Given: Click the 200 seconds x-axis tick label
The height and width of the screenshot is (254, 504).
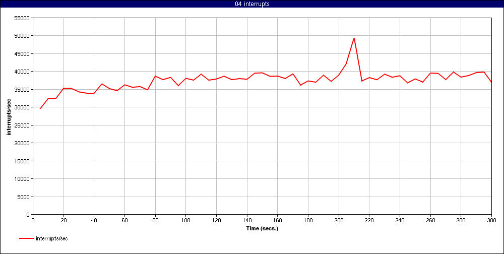Looking at the screenshot, I should tap(339, 220).
